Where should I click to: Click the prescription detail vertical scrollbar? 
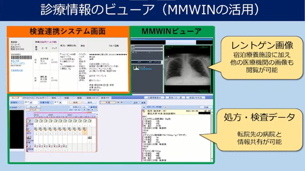point(212,134)
